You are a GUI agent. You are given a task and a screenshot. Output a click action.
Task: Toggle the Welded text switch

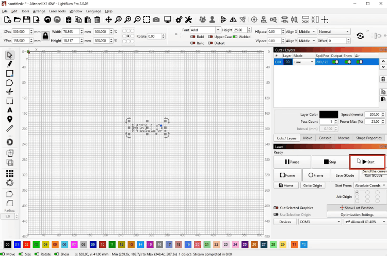(x=235, y=37)
